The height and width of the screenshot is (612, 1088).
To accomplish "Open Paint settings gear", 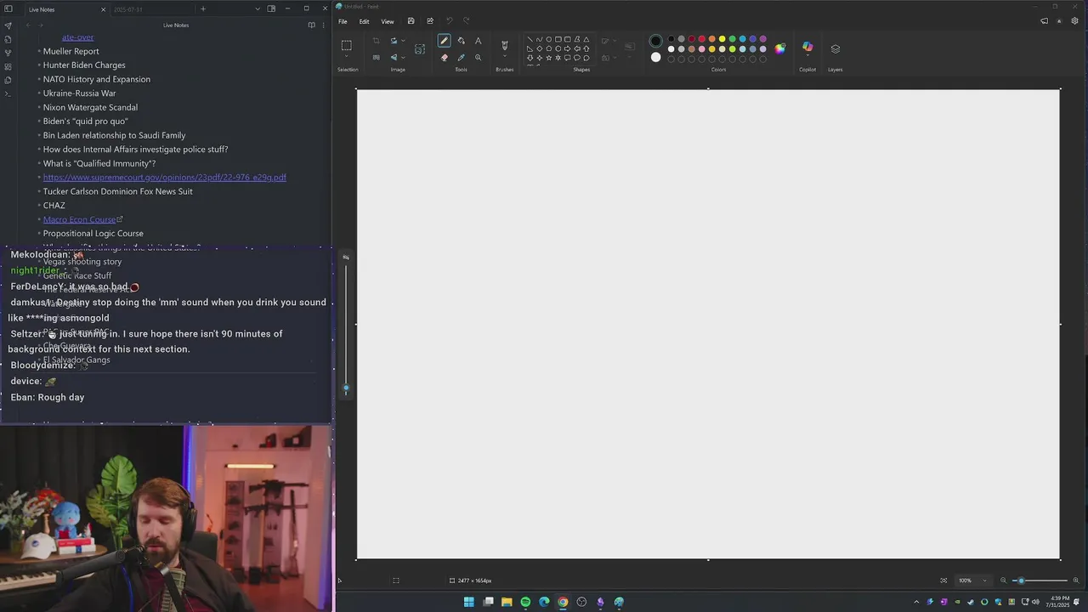I will point(1074,21).
